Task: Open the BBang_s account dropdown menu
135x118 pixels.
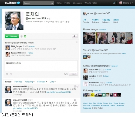Action: (132, 3)
